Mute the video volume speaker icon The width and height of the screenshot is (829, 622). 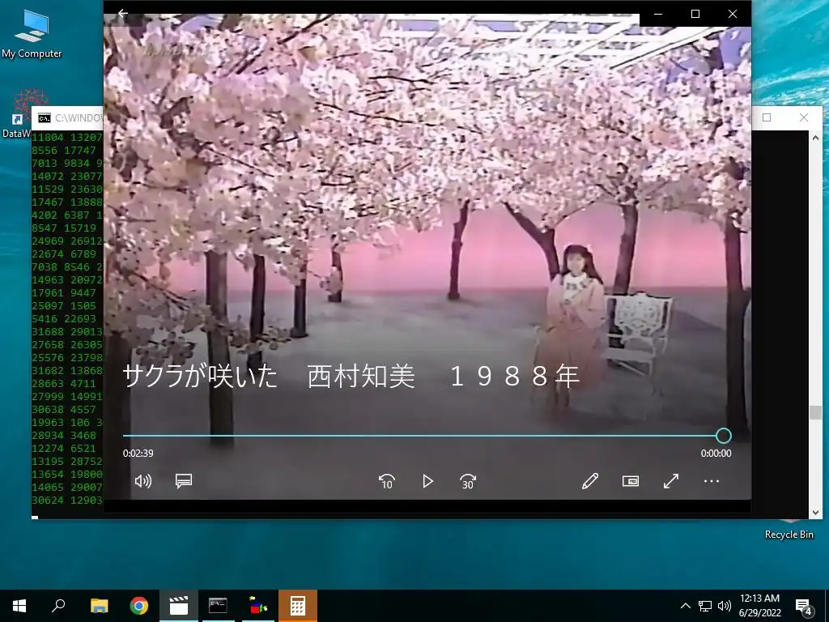pos(142,481)
